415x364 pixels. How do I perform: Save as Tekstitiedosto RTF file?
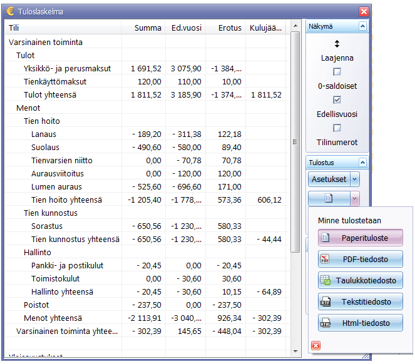pos(360,301)
